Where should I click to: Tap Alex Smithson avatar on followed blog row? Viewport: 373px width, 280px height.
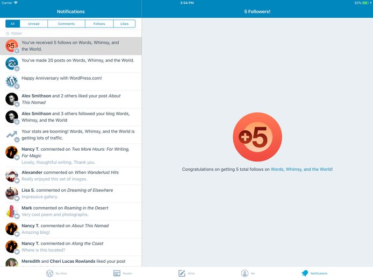click(12, 117)
